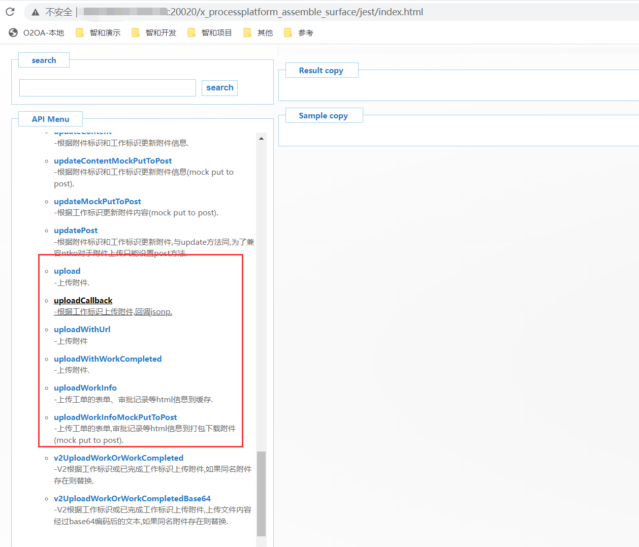Select the uploadWithUrl API link
Image resolution: width=639 pixels, height=547 pixels.
click(82, 330)
